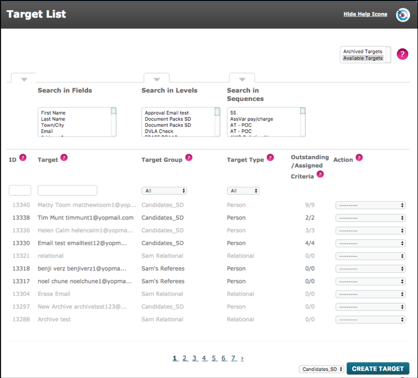The image size is (418, 378).
Task: Select AssVar pay/charge sequence
Action: tap(252, 119)
